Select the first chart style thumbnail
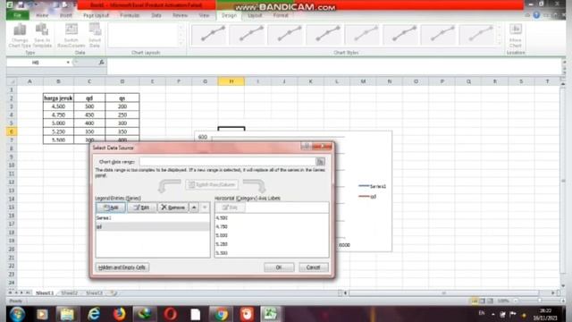This screenshot has width=572, height=322. (x=209, y=35)
